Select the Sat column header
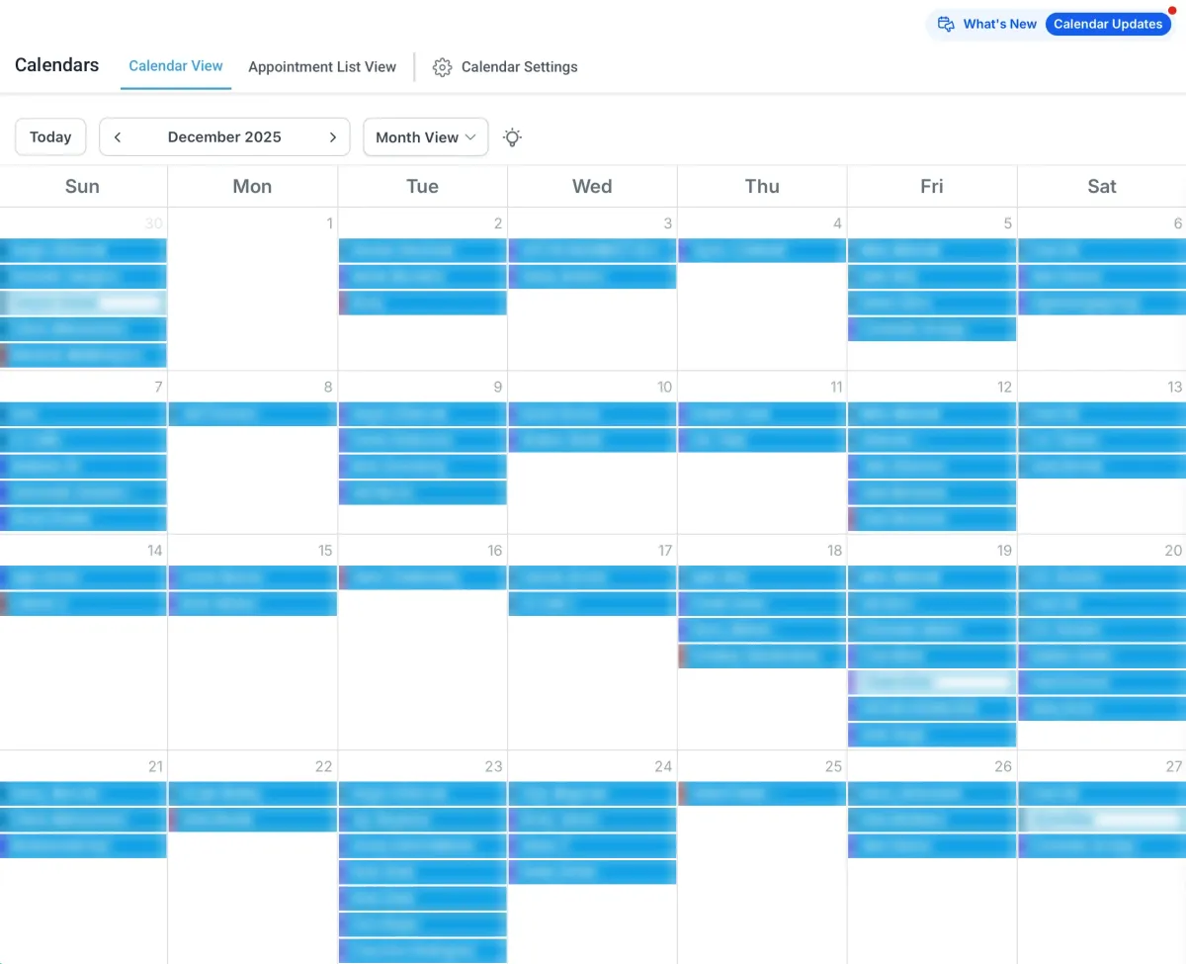 pyautogui.click(x=1102, y=186)
